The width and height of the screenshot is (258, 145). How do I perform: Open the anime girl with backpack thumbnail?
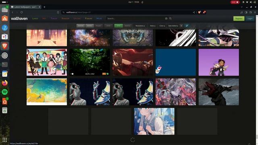tap(154, 121)
